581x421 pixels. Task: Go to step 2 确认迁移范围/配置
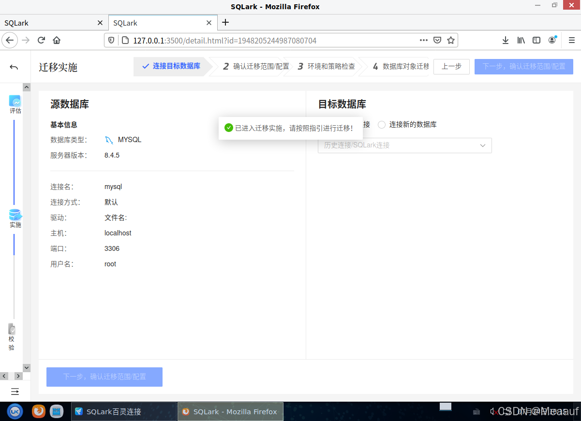click(256, 66)
